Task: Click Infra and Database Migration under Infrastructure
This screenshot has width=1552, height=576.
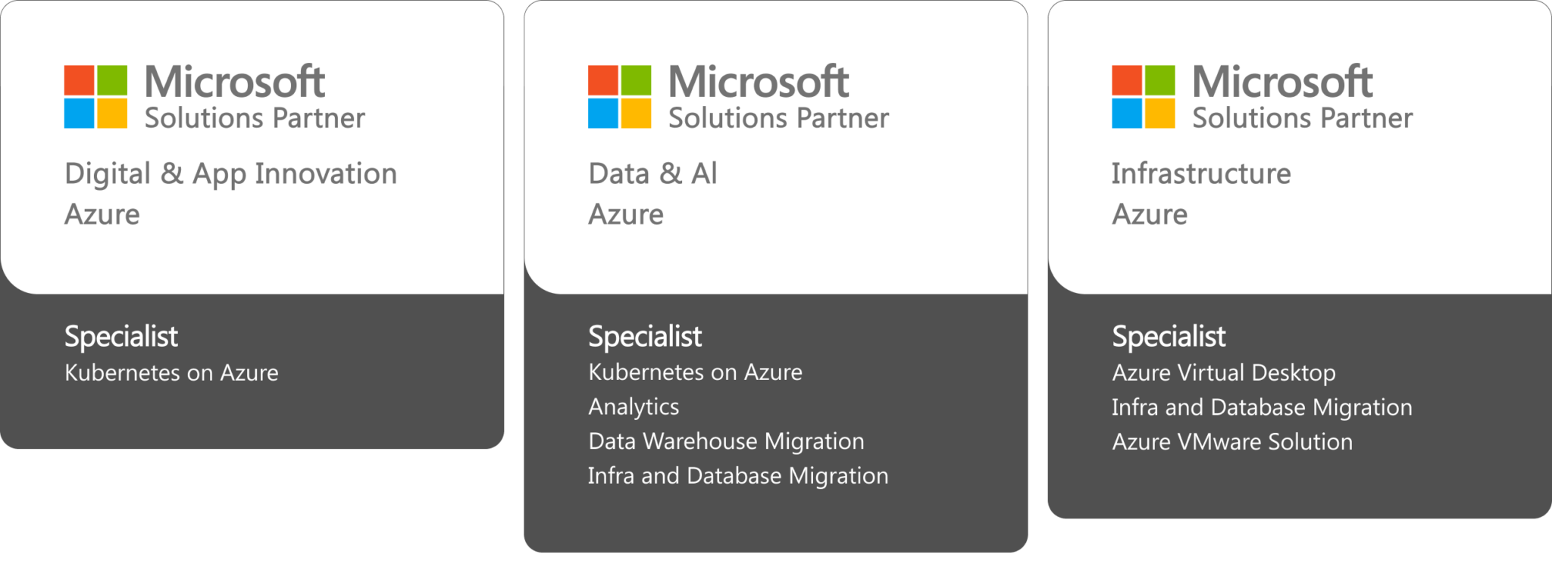Action: 1262,407
